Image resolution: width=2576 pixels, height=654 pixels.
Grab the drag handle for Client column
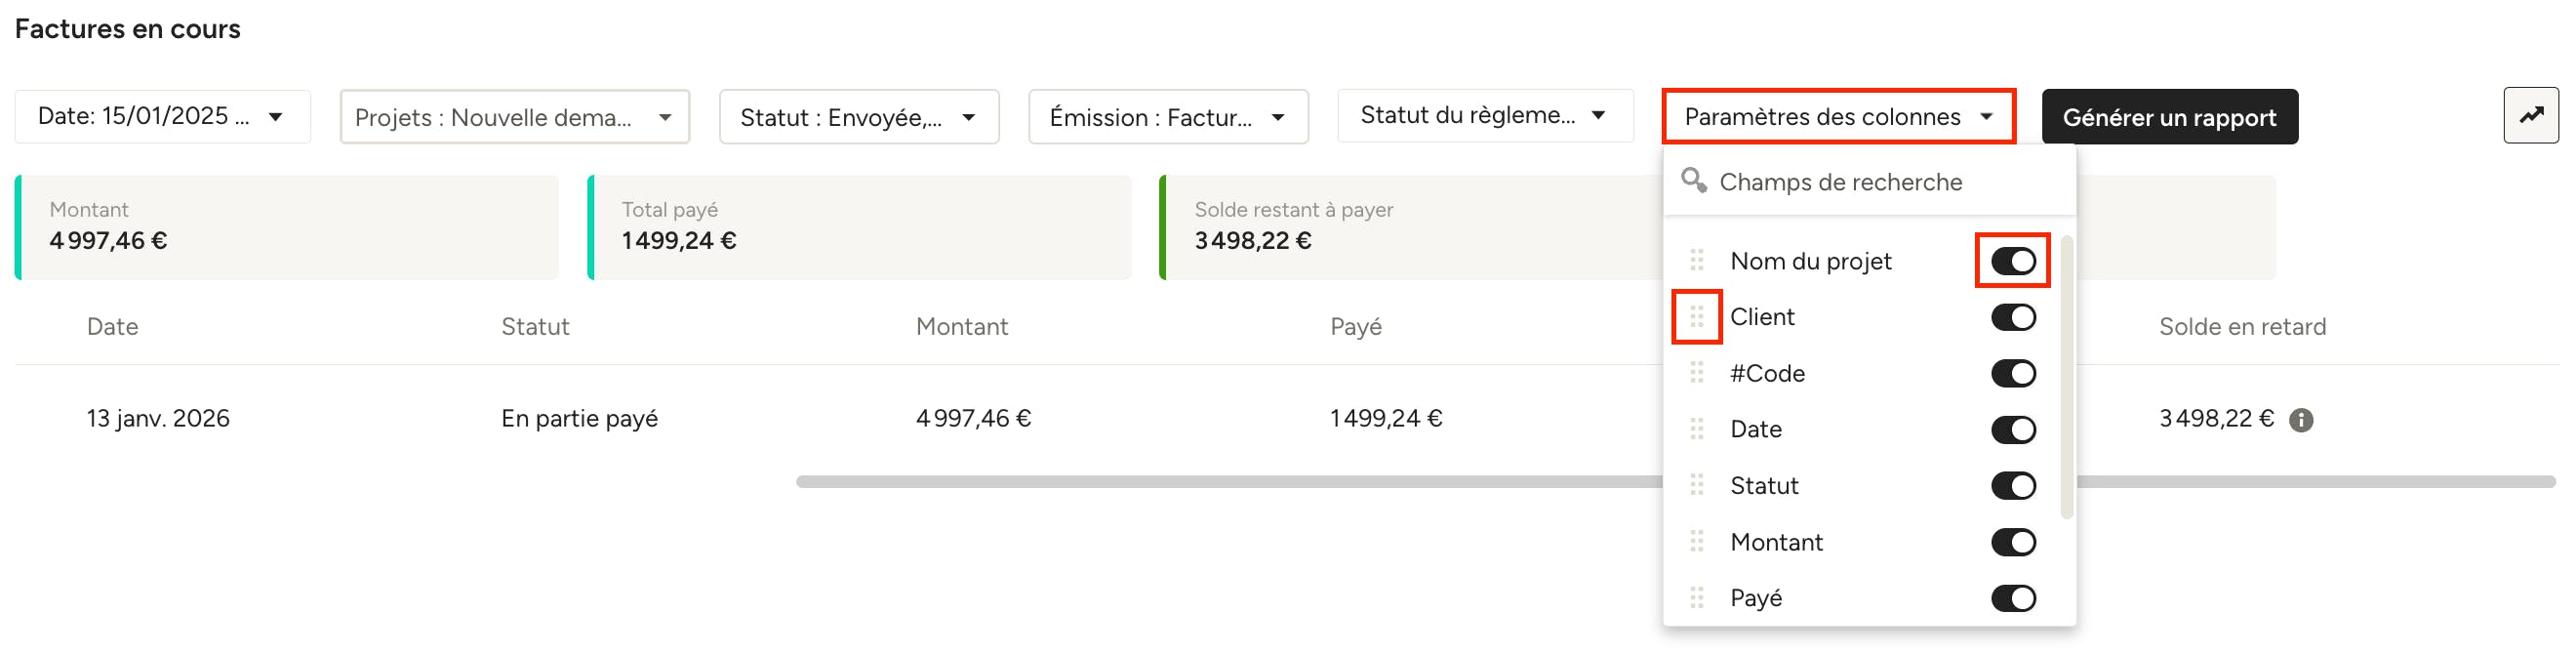1696,317
